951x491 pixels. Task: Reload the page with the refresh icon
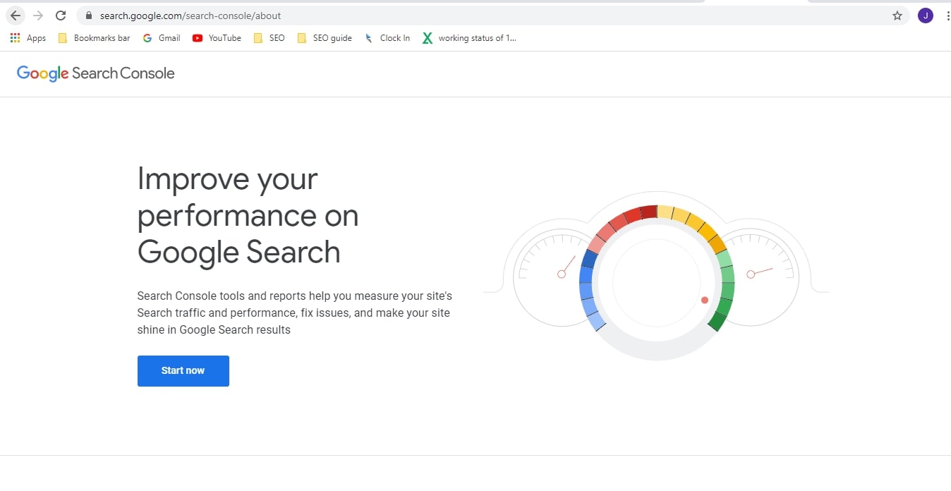[61, 15]
